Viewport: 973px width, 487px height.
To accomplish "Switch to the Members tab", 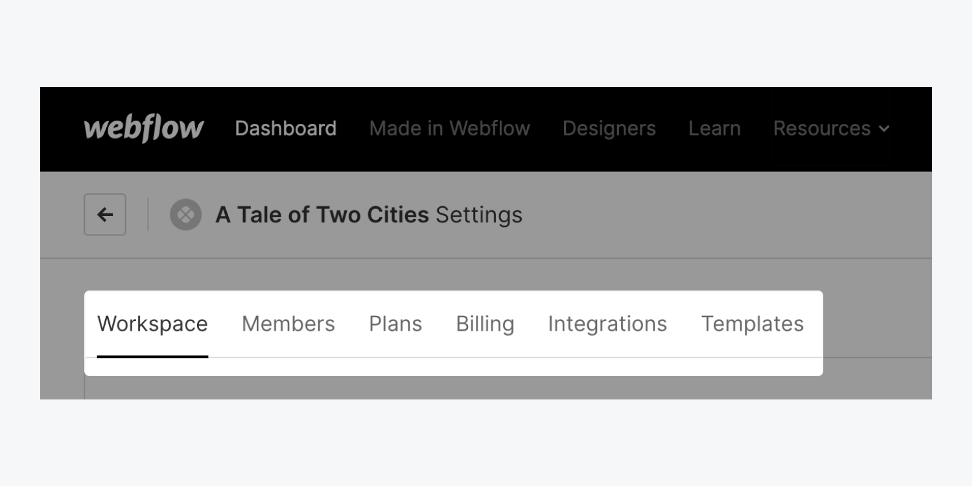I will click(x=288, y=324).
